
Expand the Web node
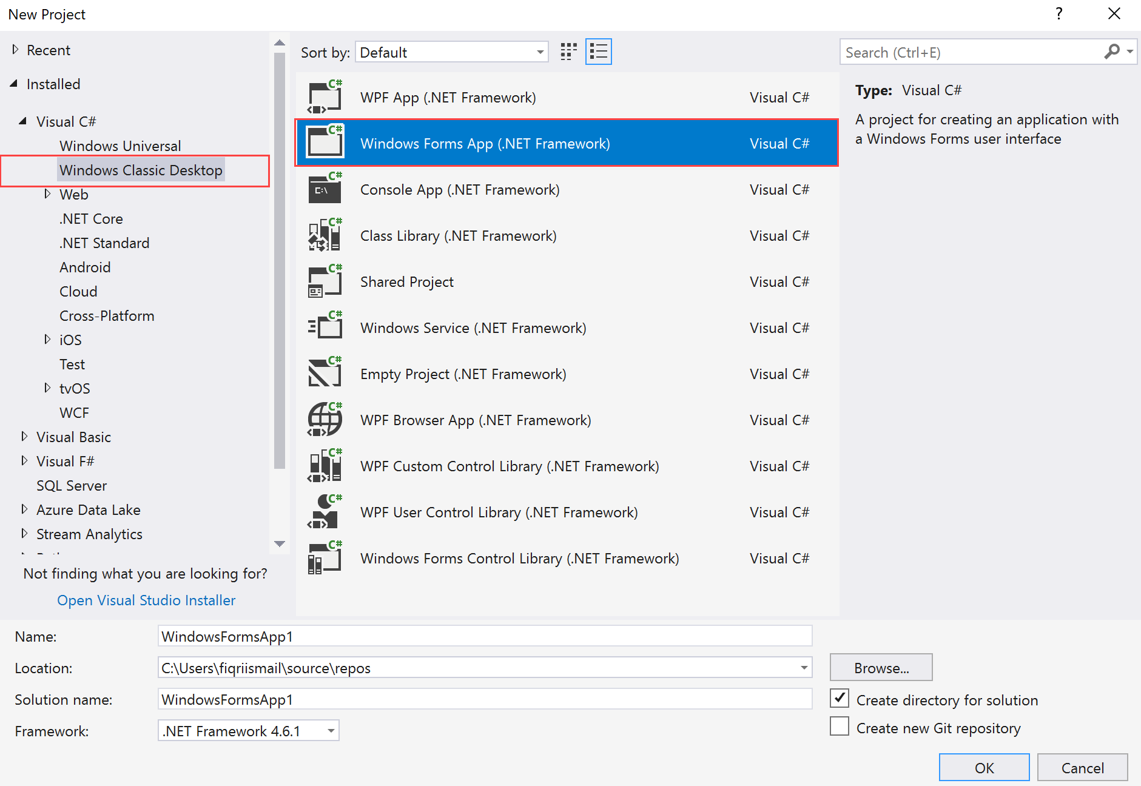(x=47, y=194)
